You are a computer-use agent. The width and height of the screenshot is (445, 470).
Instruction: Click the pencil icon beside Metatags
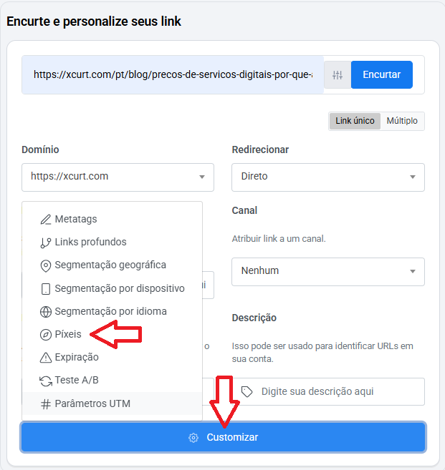46,219
